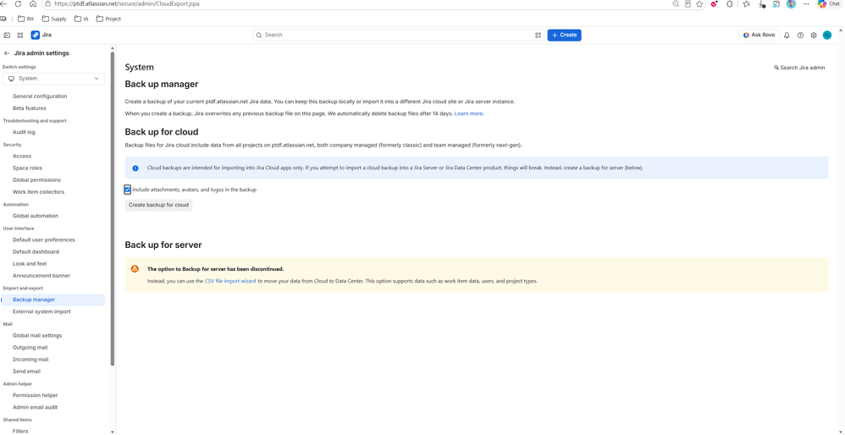The width and height of the screenshot is (845, 435).
Task: Open Send email in sidebar
Action: coord(26,372)
